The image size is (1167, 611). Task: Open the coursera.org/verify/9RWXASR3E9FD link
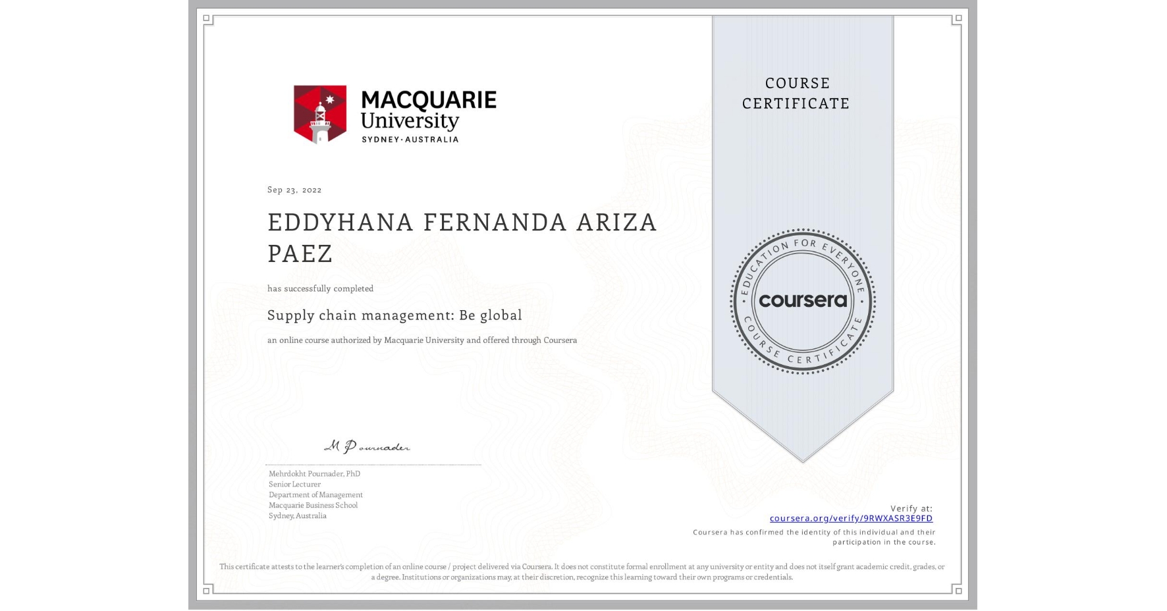tap(852, 519)
